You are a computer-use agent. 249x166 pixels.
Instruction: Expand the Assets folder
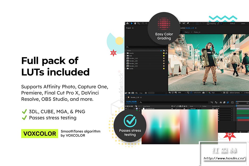click(125, 53)
